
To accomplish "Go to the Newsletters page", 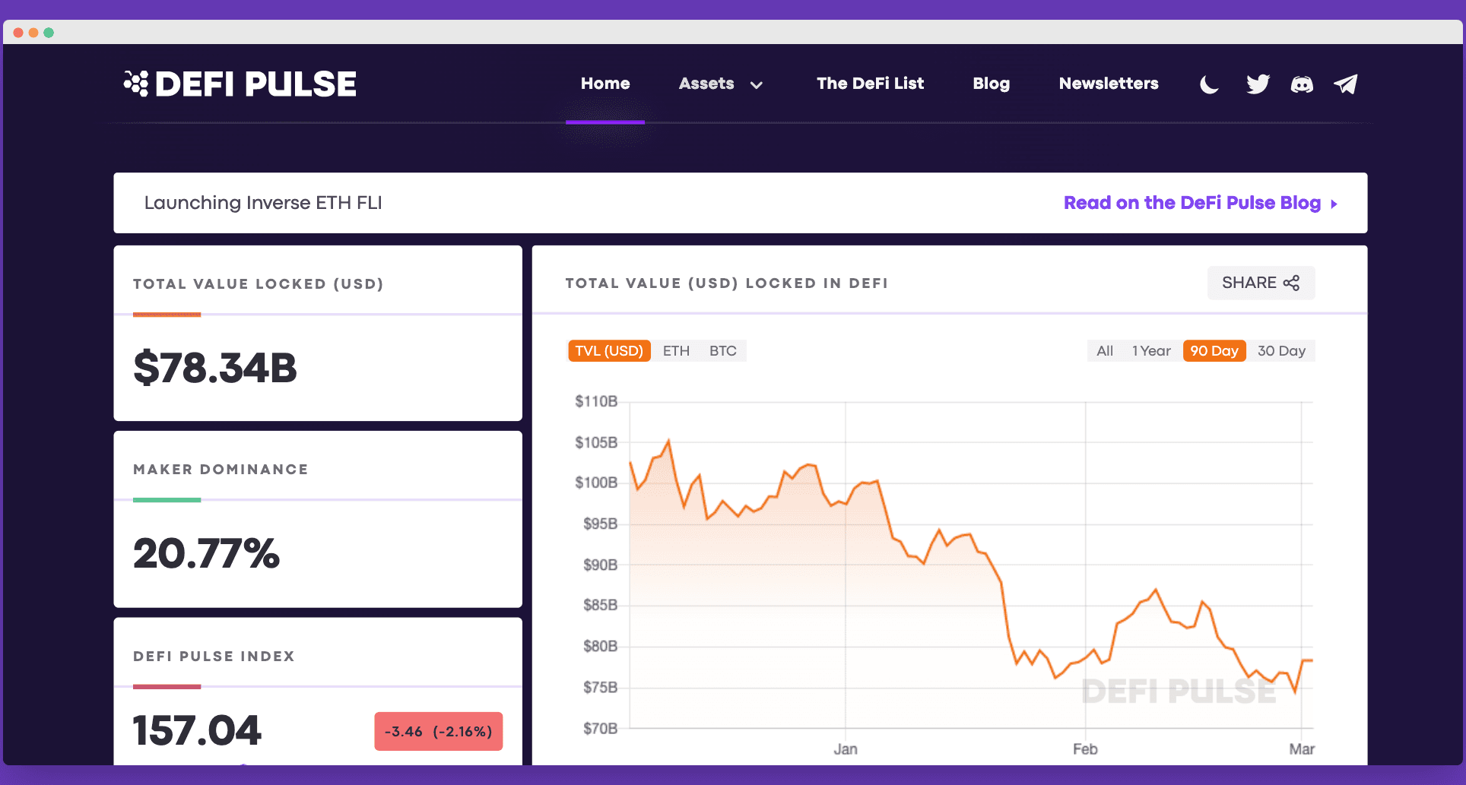I will tap(1109, 84).
